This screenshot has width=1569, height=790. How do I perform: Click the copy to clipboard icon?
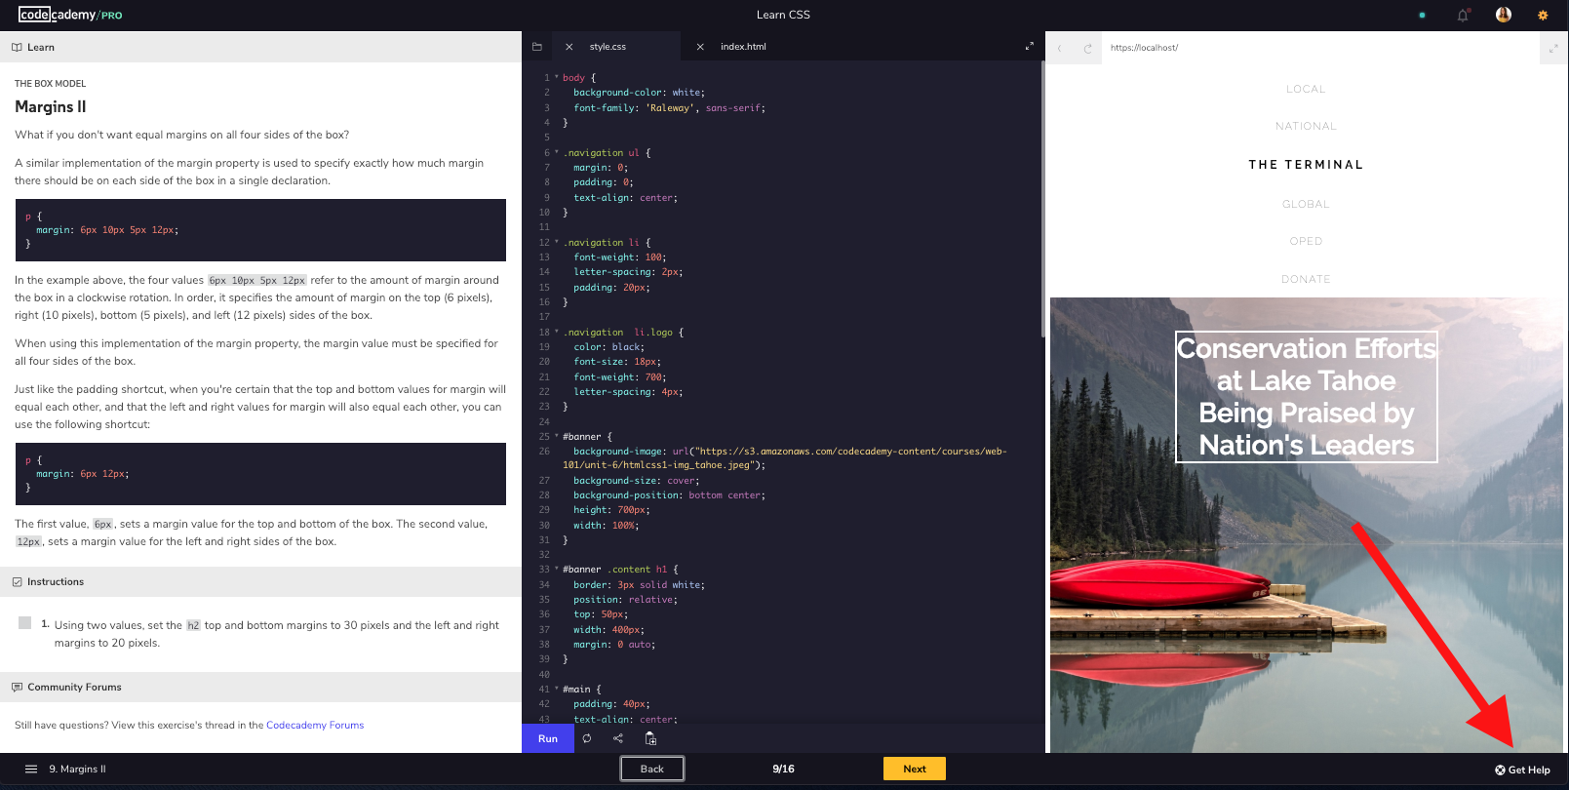click(650, 738)
